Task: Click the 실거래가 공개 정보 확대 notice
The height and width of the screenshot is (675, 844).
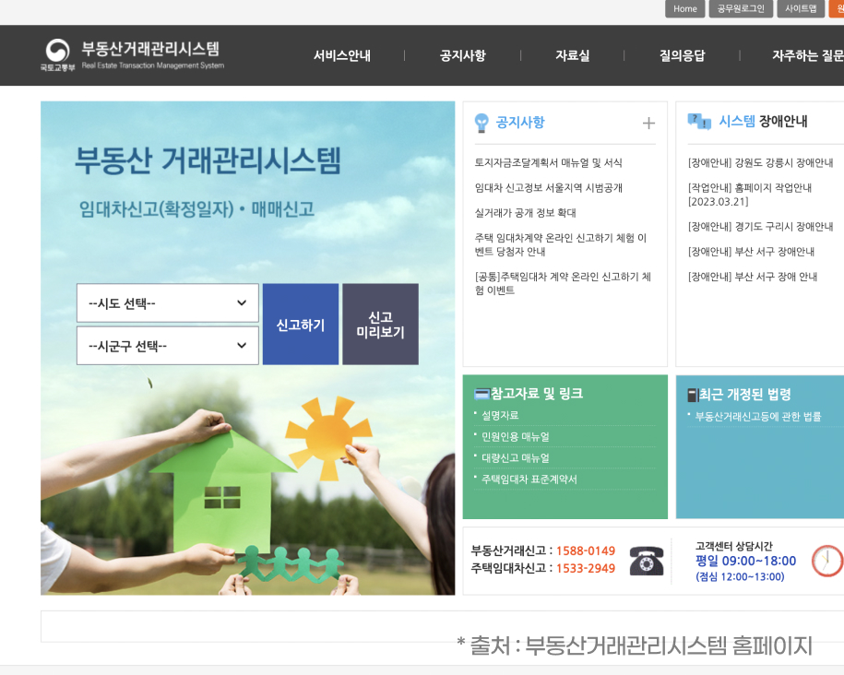Action: (527, 214)
